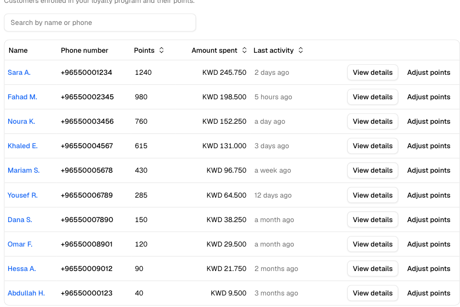
Task: Click amount KWD 131.000
Action: coord(224,146)
